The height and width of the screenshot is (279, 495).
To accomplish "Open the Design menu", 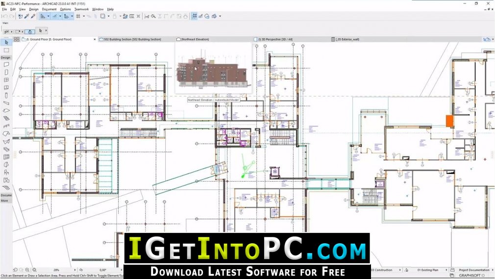I will click(34, 9).
